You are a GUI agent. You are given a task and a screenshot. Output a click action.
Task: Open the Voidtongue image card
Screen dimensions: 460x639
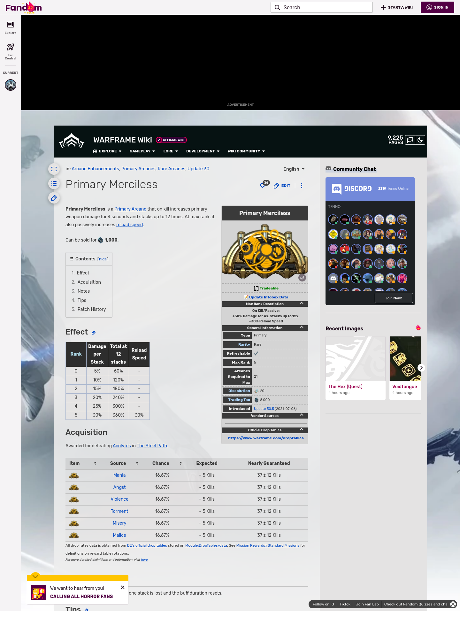[405, 368]
